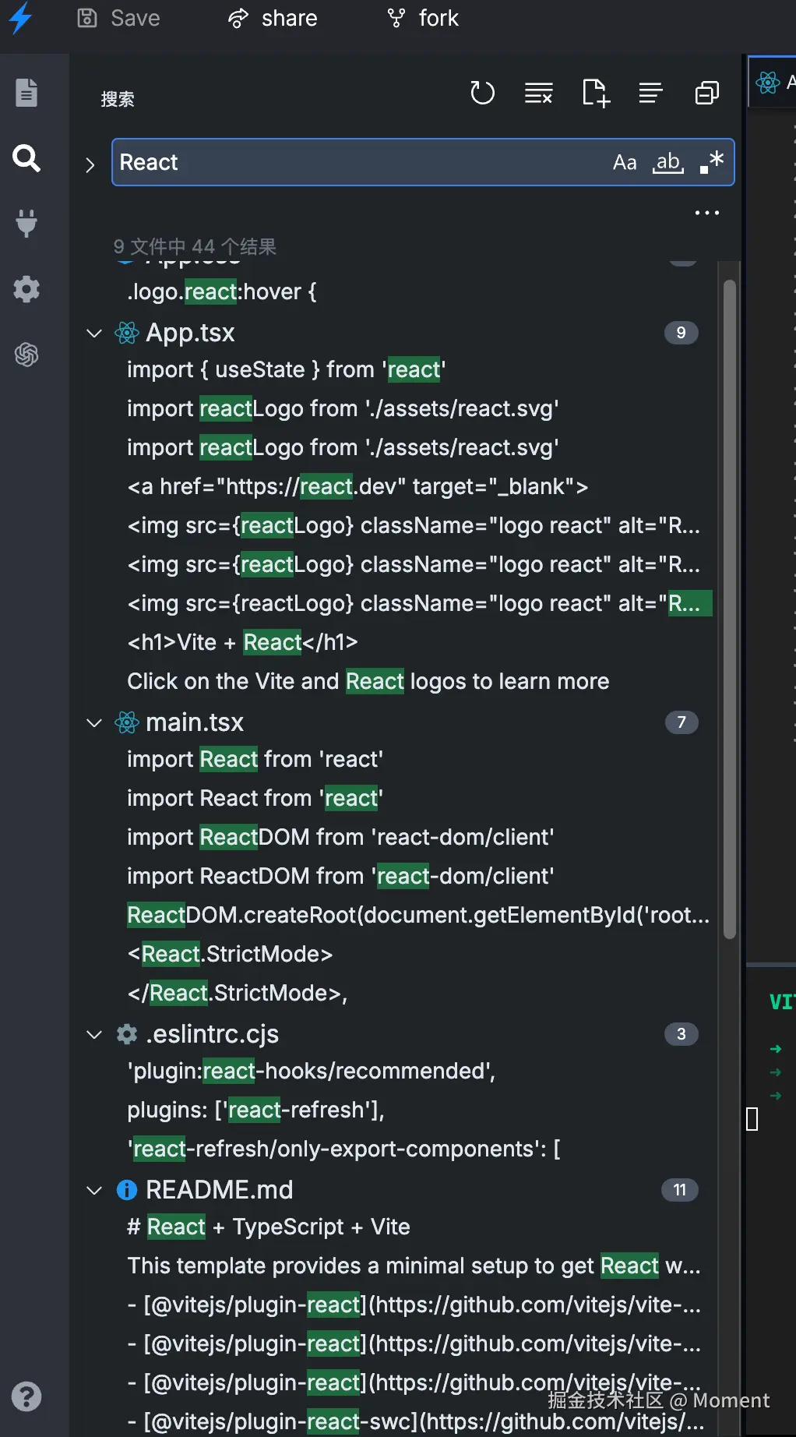The image size is (796, 1437).
Task: Open the OpenAI assistant sidebar icon
Action: pyautogui.click(x=26, y=355)
